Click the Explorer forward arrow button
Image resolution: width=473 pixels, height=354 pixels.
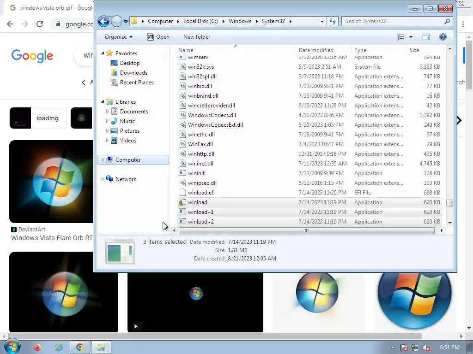click(116, 21)
